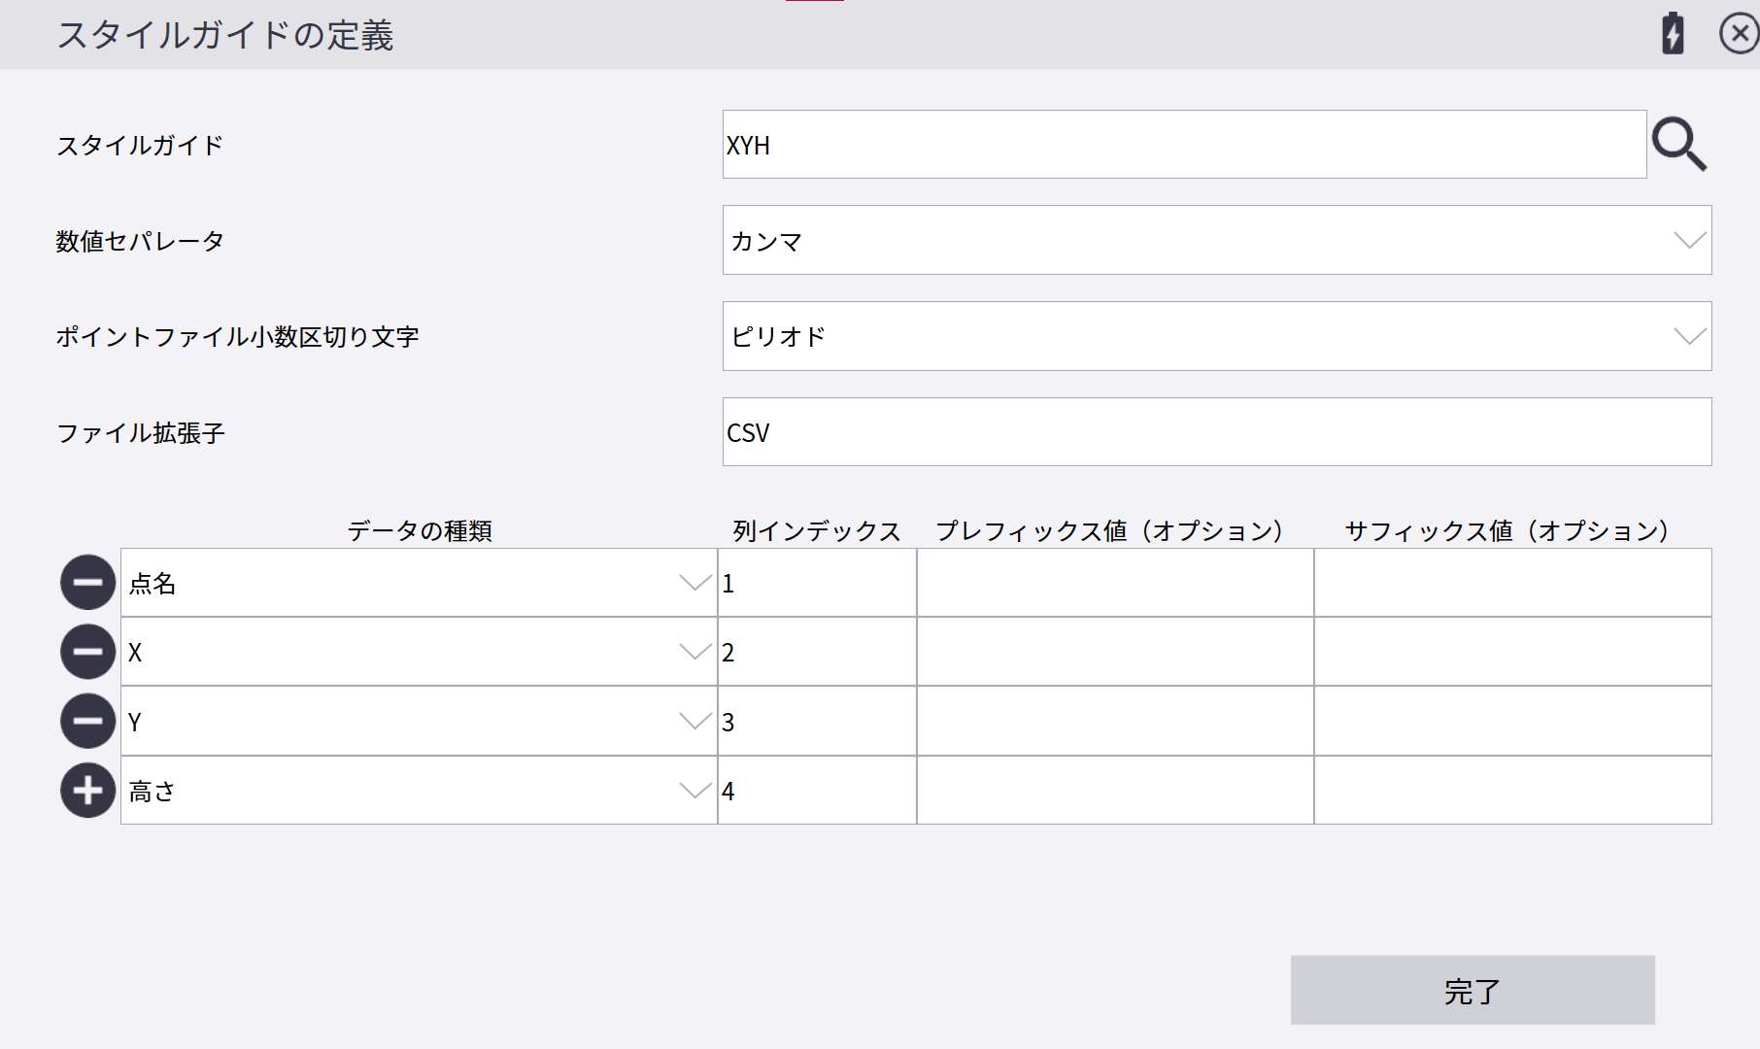Expand the Y data type dropdown
The height and width of the screenshot is (1049, 1760).
[694, 722]
